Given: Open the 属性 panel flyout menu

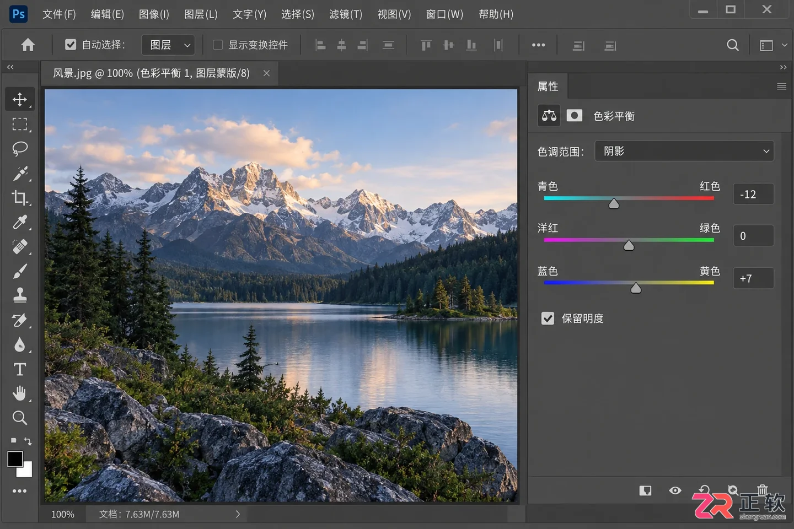Looking at the screenshot, I should coord(781,87).
